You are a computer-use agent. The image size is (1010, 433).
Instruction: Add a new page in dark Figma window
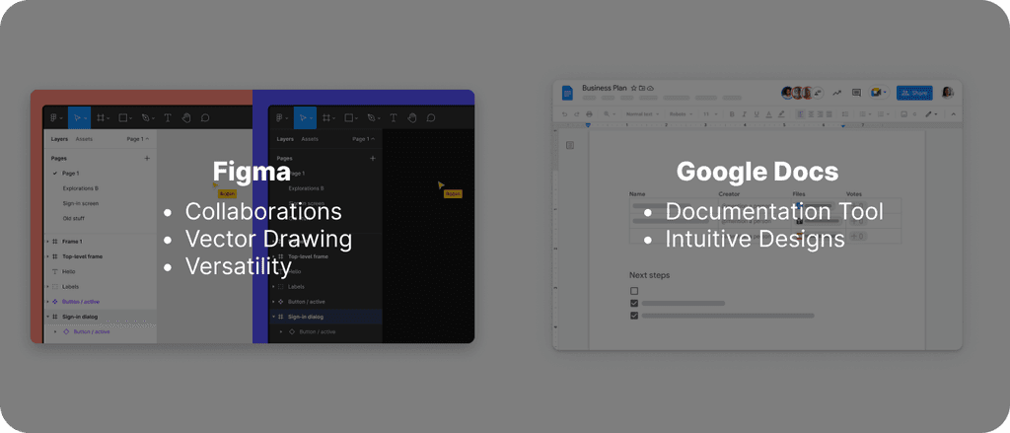tap(372, 158)
